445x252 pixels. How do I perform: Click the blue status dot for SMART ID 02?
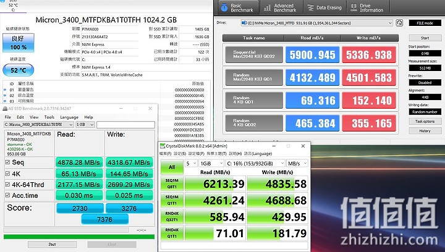[x=5, y=96]
